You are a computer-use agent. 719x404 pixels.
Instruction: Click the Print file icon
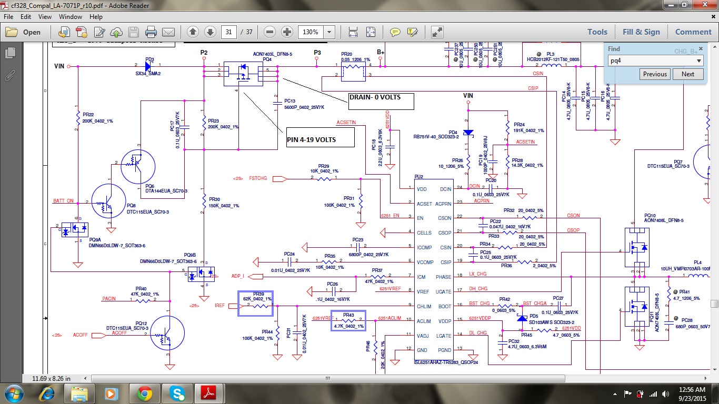coord(151,32)
